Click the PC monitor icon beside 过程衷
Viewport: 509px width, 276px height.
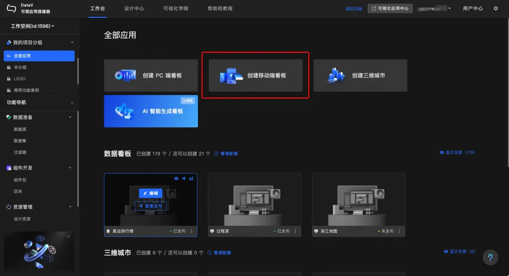[212, 231]
